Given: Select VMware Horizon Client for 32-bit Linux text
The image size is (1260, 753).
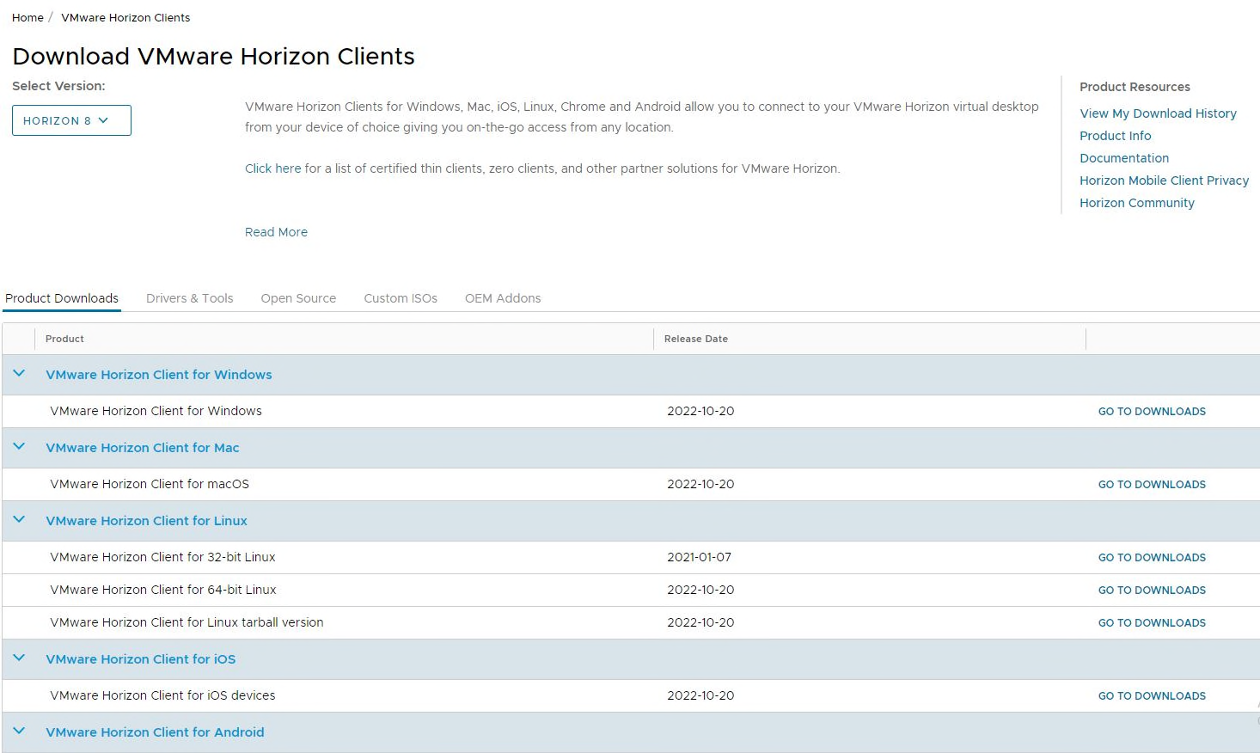Looking at the screenshot, I should point(162,557).
